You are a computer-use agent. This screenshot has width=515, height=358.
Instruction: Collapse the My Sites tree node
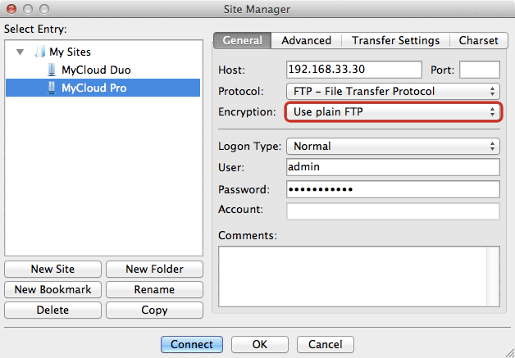coord(21,52)
